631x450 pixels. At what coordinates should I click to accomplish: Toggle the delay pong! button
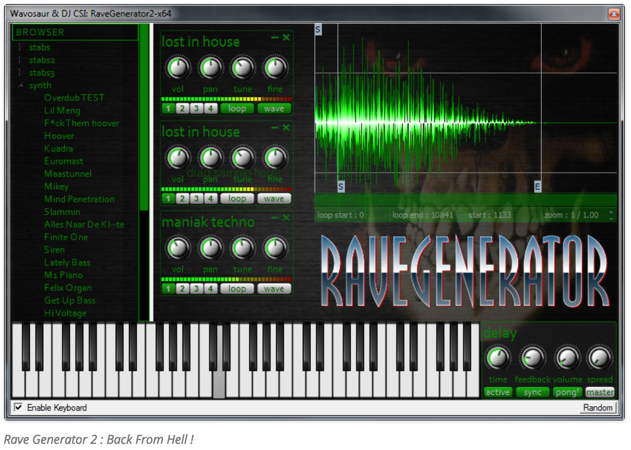point(567,392)
